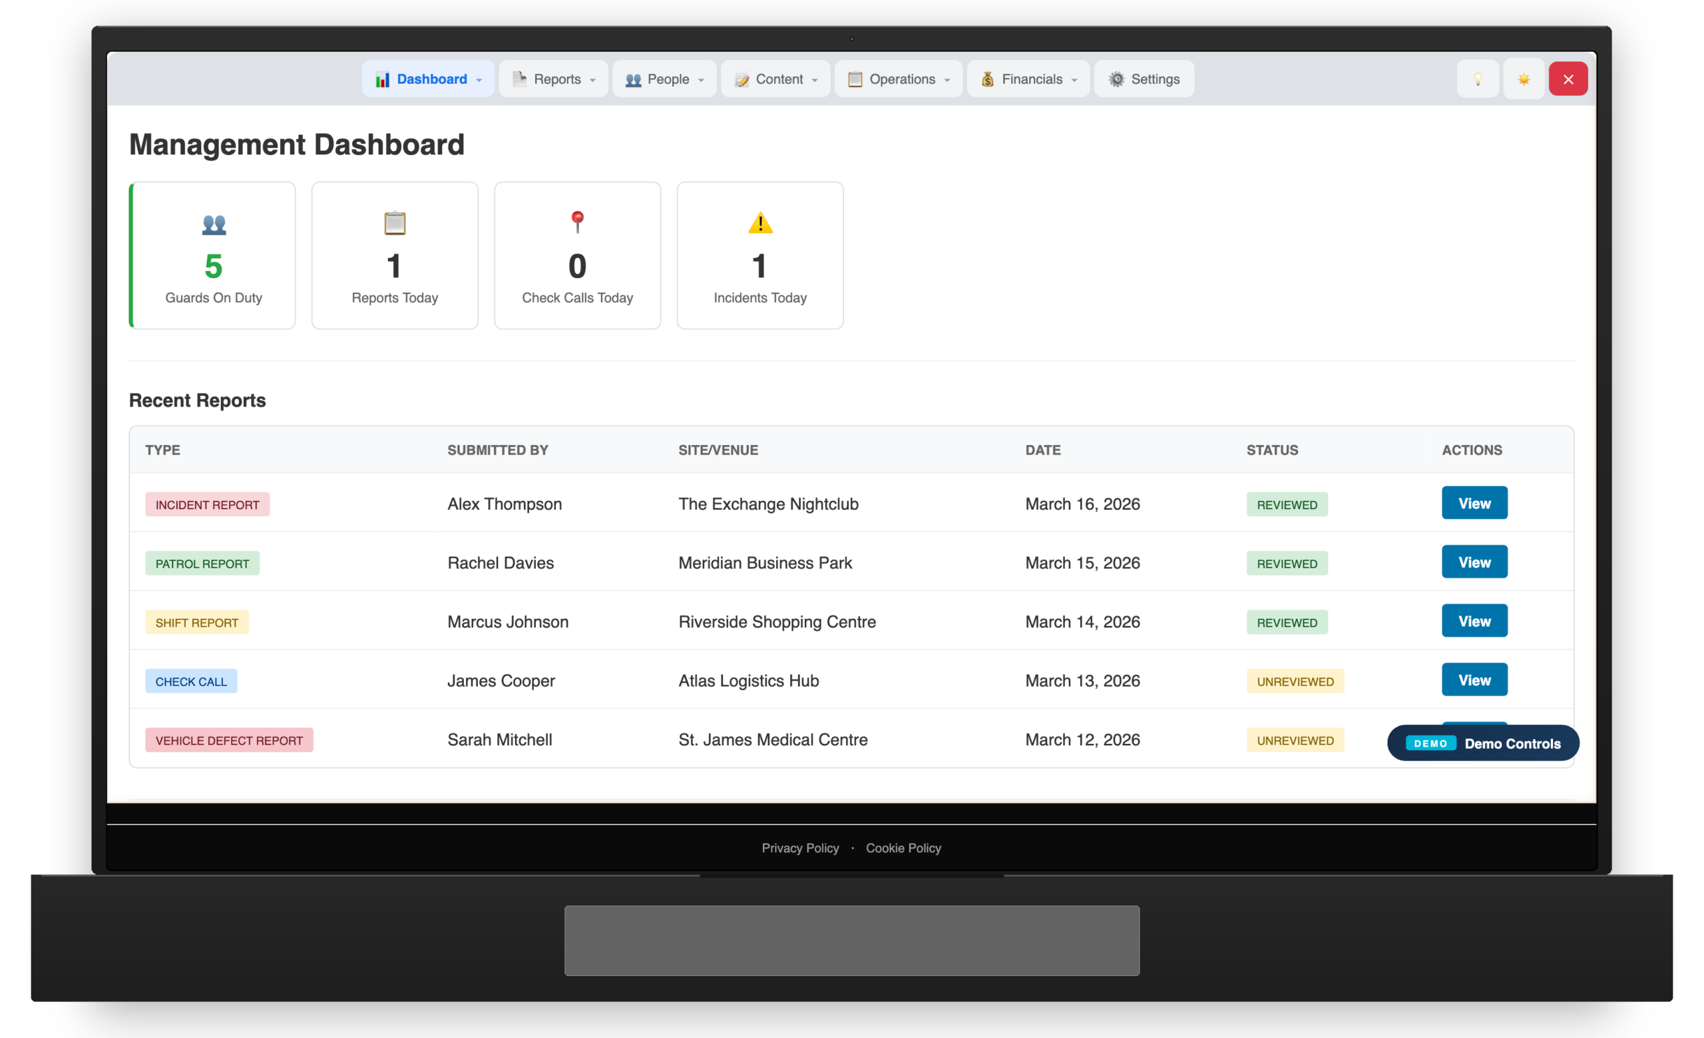Open the Operations menu
1704x1038 pixels.
click(x=902, y=79)
